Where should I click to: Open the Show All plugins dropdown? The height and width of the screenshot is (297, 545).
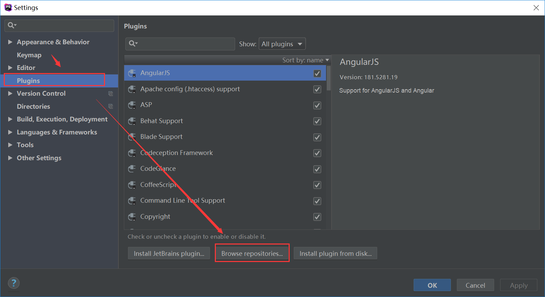[x=282, y=44]
